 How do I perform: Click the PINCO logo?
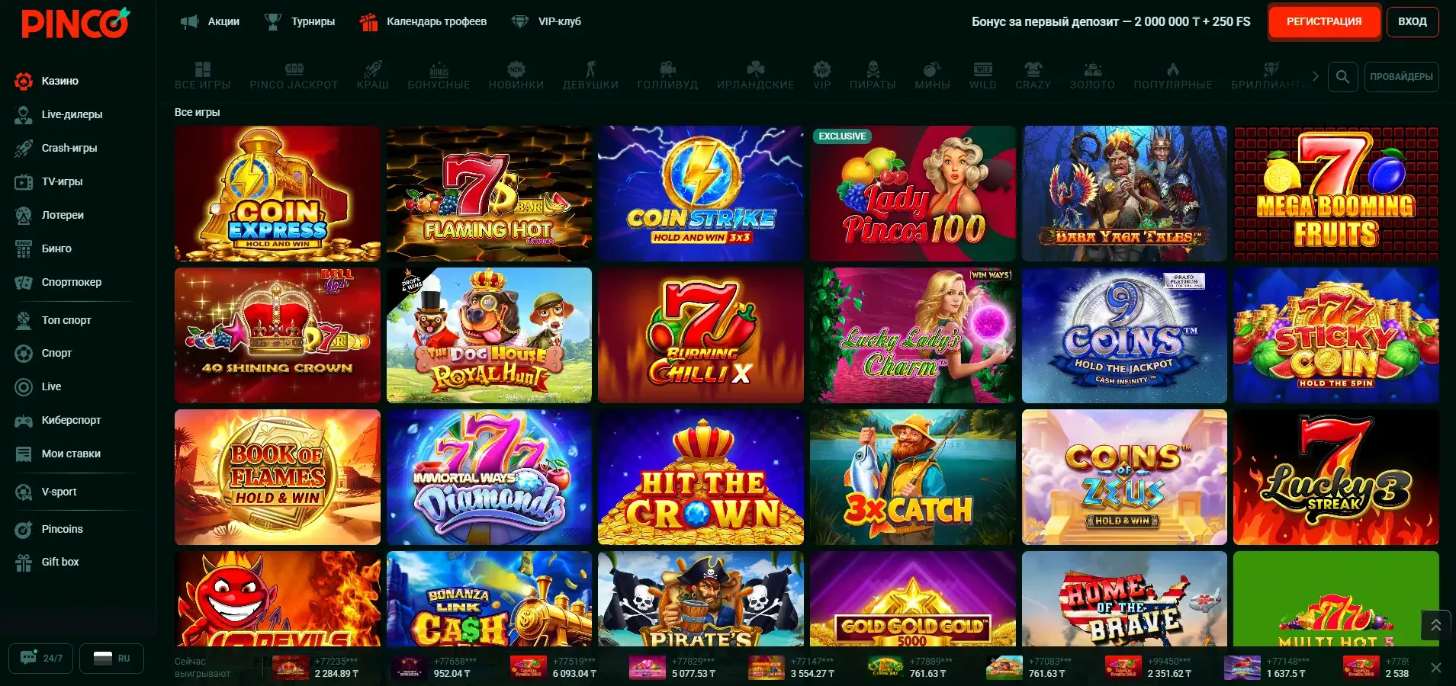[76, 23]
